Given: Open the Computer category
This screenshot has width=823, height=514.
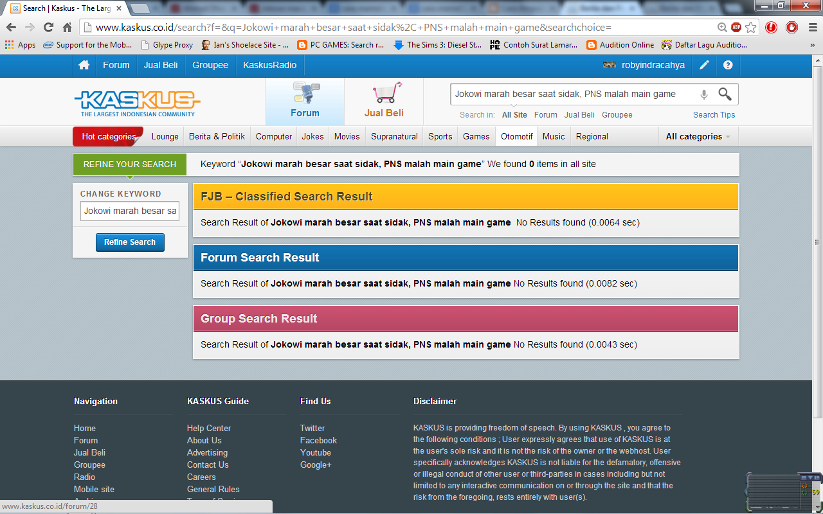Looking at the screenshot, I should point(274,136).
